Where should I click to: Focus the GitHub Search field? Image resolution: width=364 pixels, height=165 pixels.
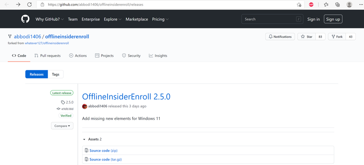coord(272,19)
